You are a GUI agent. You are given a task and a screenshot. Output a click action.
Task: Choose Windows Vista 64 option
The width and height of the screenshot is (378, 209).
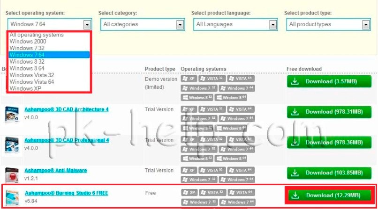click(49, 82)
